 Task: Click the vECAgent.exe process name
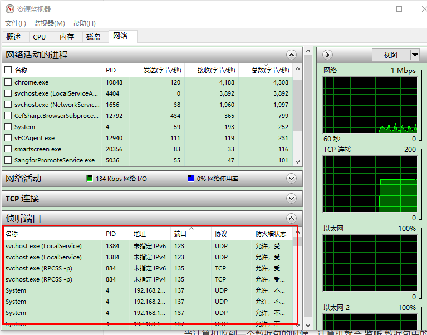[x=35, y=138]
